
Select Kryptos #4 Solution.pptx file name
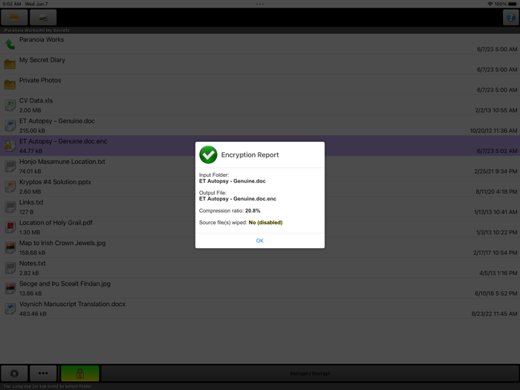(x=55, y=182)
